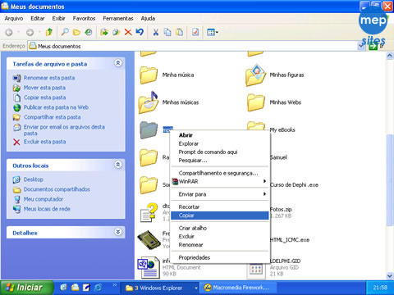394x295 pixels.
Task: Click the Copy toolbar icon
Action: 167,32
